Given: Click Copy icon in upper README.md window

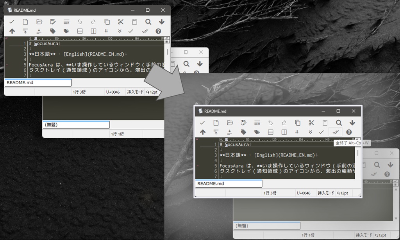Looking at the screenshot, I should pos(107,21).
